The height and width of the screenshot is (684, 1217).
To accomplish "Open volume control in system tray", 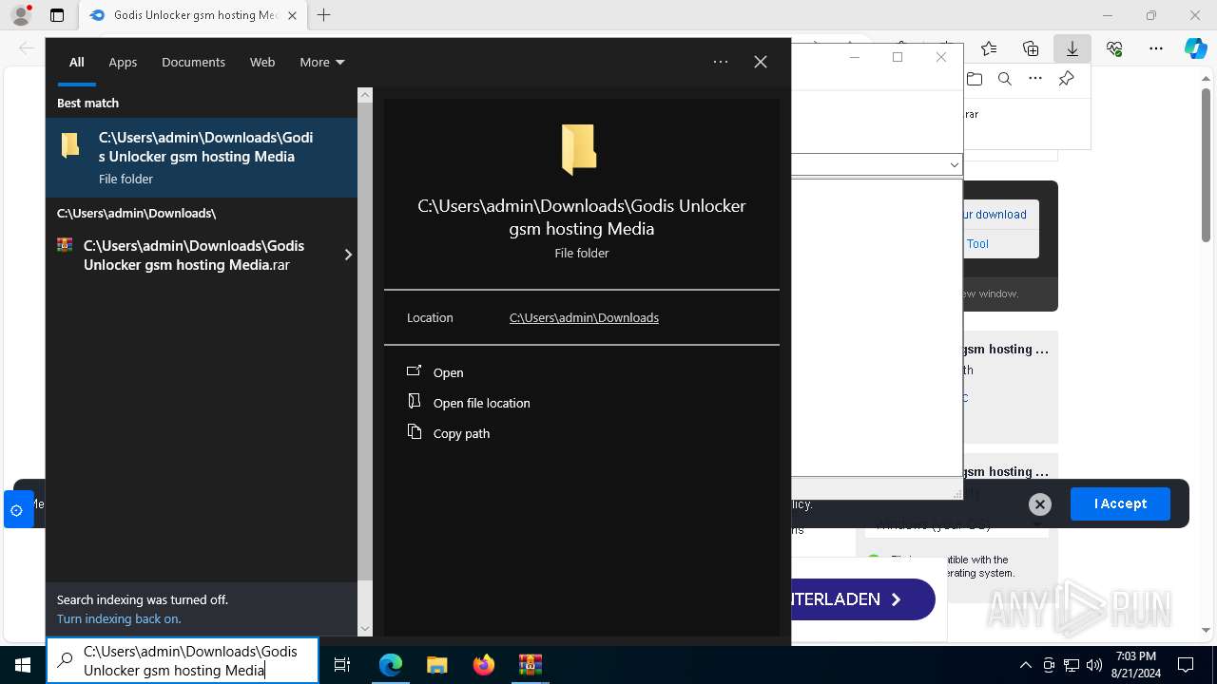I will [x=1094, y=664].
